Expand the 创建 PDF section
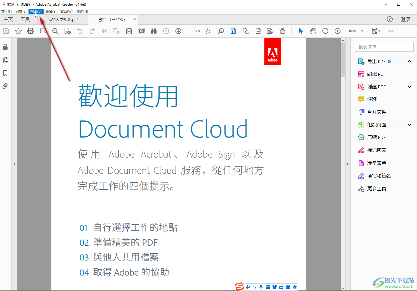Screen dimensions: 417x291 tap(409, 87)
